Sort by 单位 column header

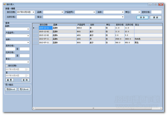(110, 25)
